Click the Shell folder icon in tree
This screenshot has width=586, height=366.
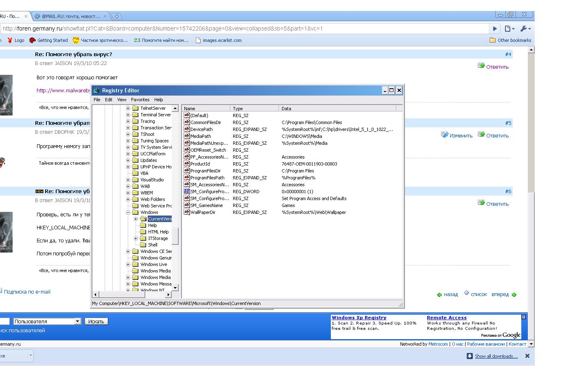[x=143, y=245]
